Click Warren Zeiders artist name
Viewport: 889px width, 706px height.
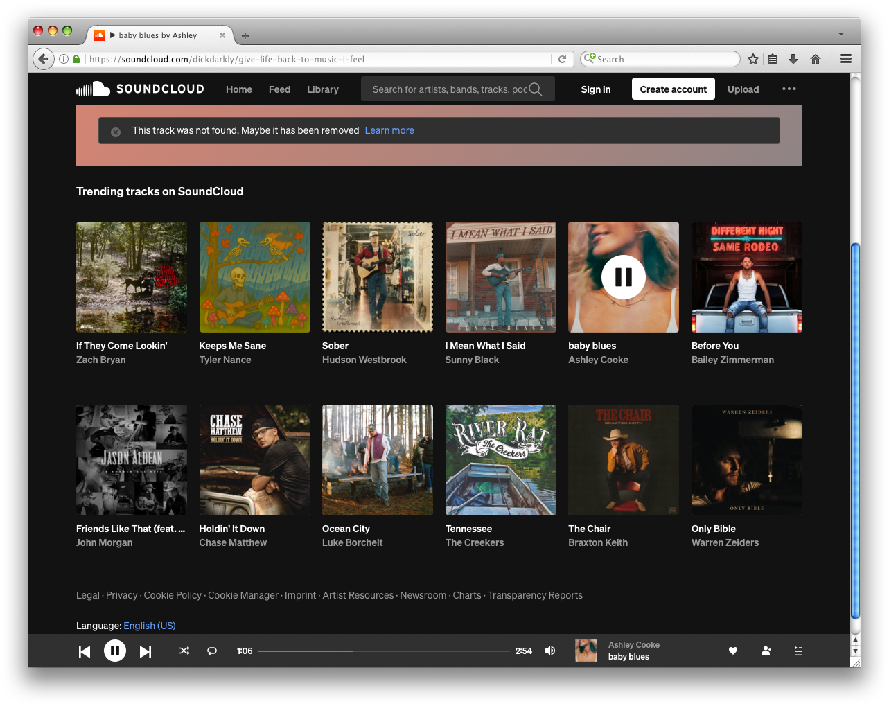point(725,542)
